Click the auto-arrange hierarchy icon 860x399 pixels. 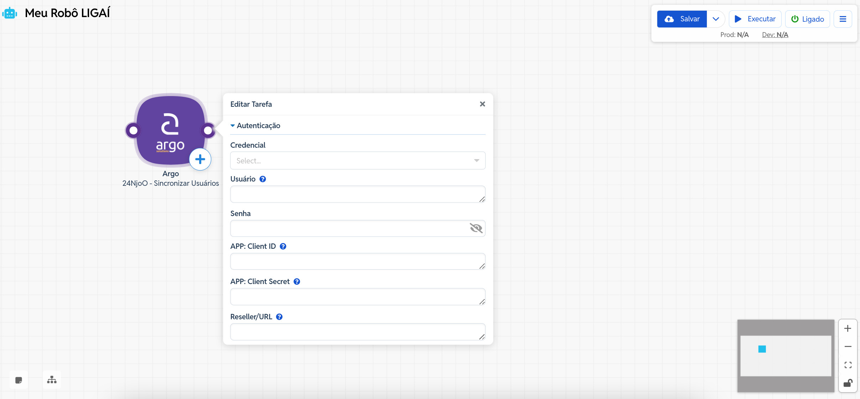pos(52,380)
